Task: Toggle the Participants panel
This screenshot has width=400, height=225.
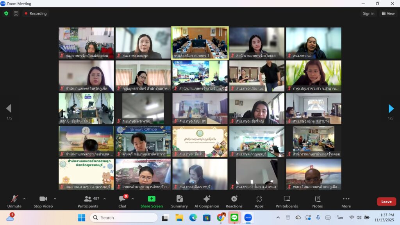Action: [x=88, y=201]
